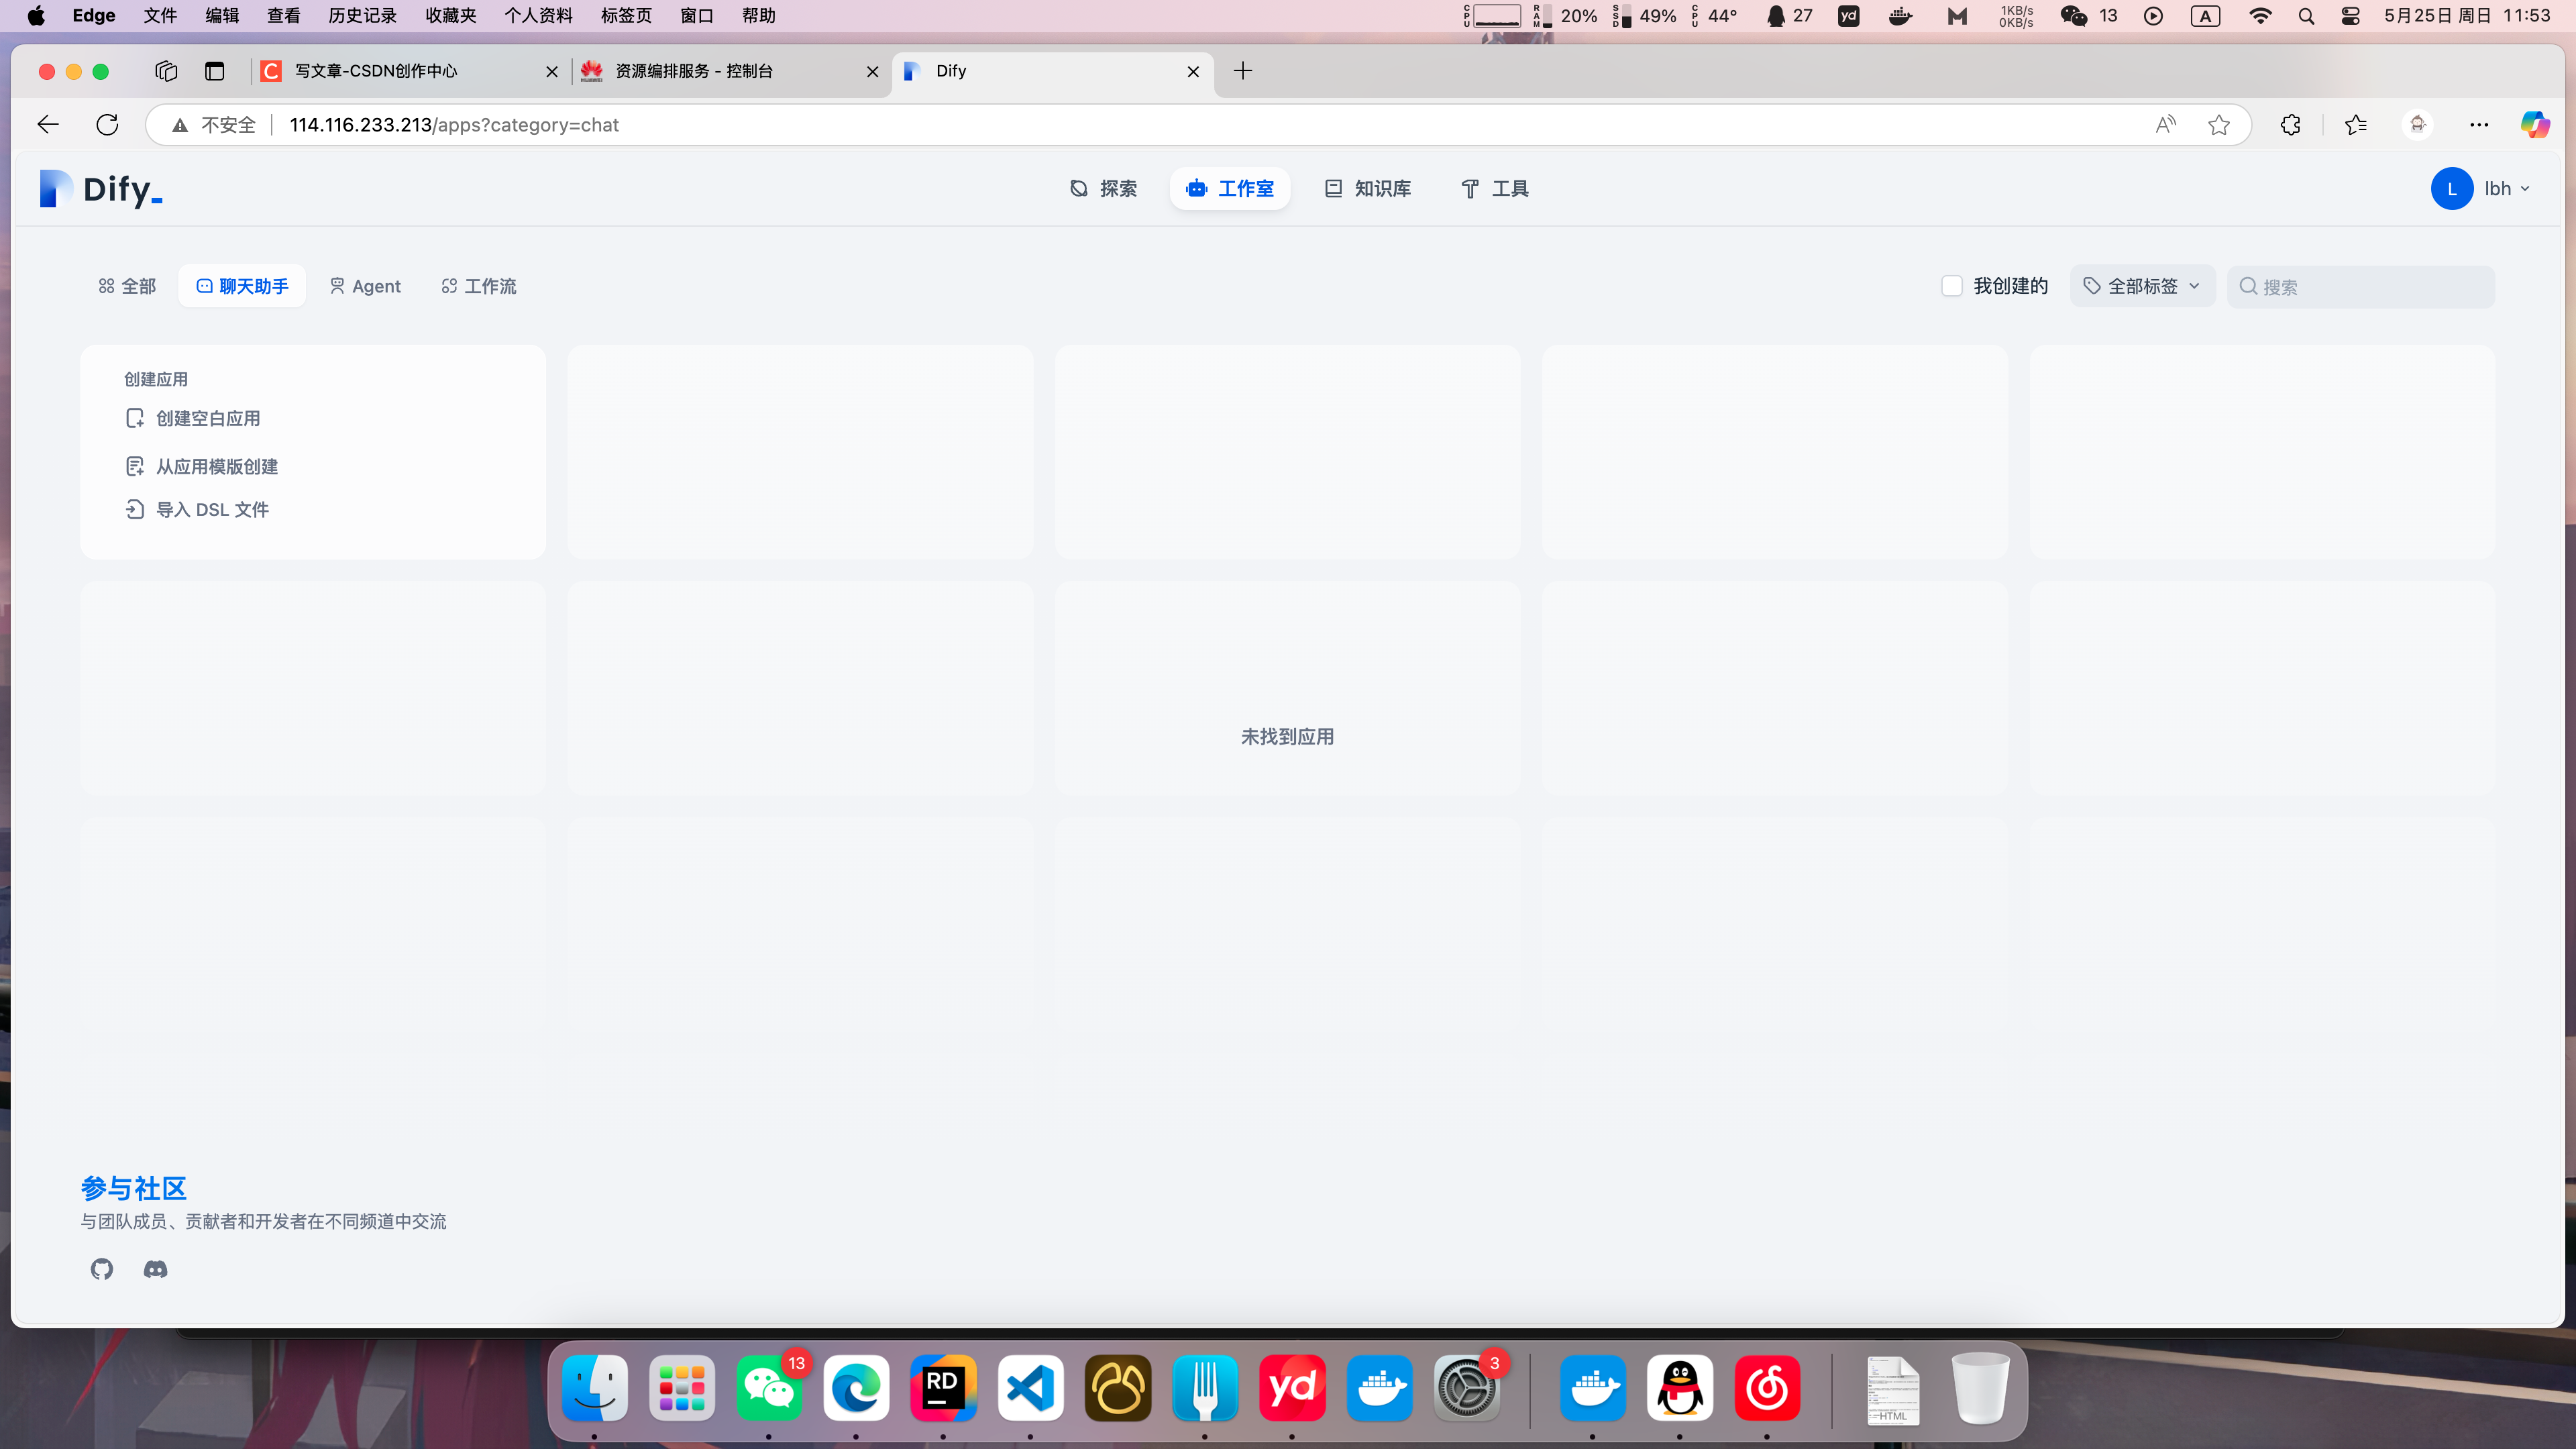Close the Dify browser tab
Screen dimensions: 2576x1449
1193,71
